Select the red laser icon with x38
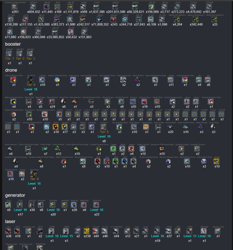Viewport: 233px width, 250px height. tap(8, 231)
